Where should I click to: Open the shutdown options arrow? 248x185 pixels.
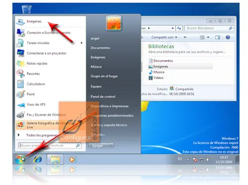[x=111, y=145]
